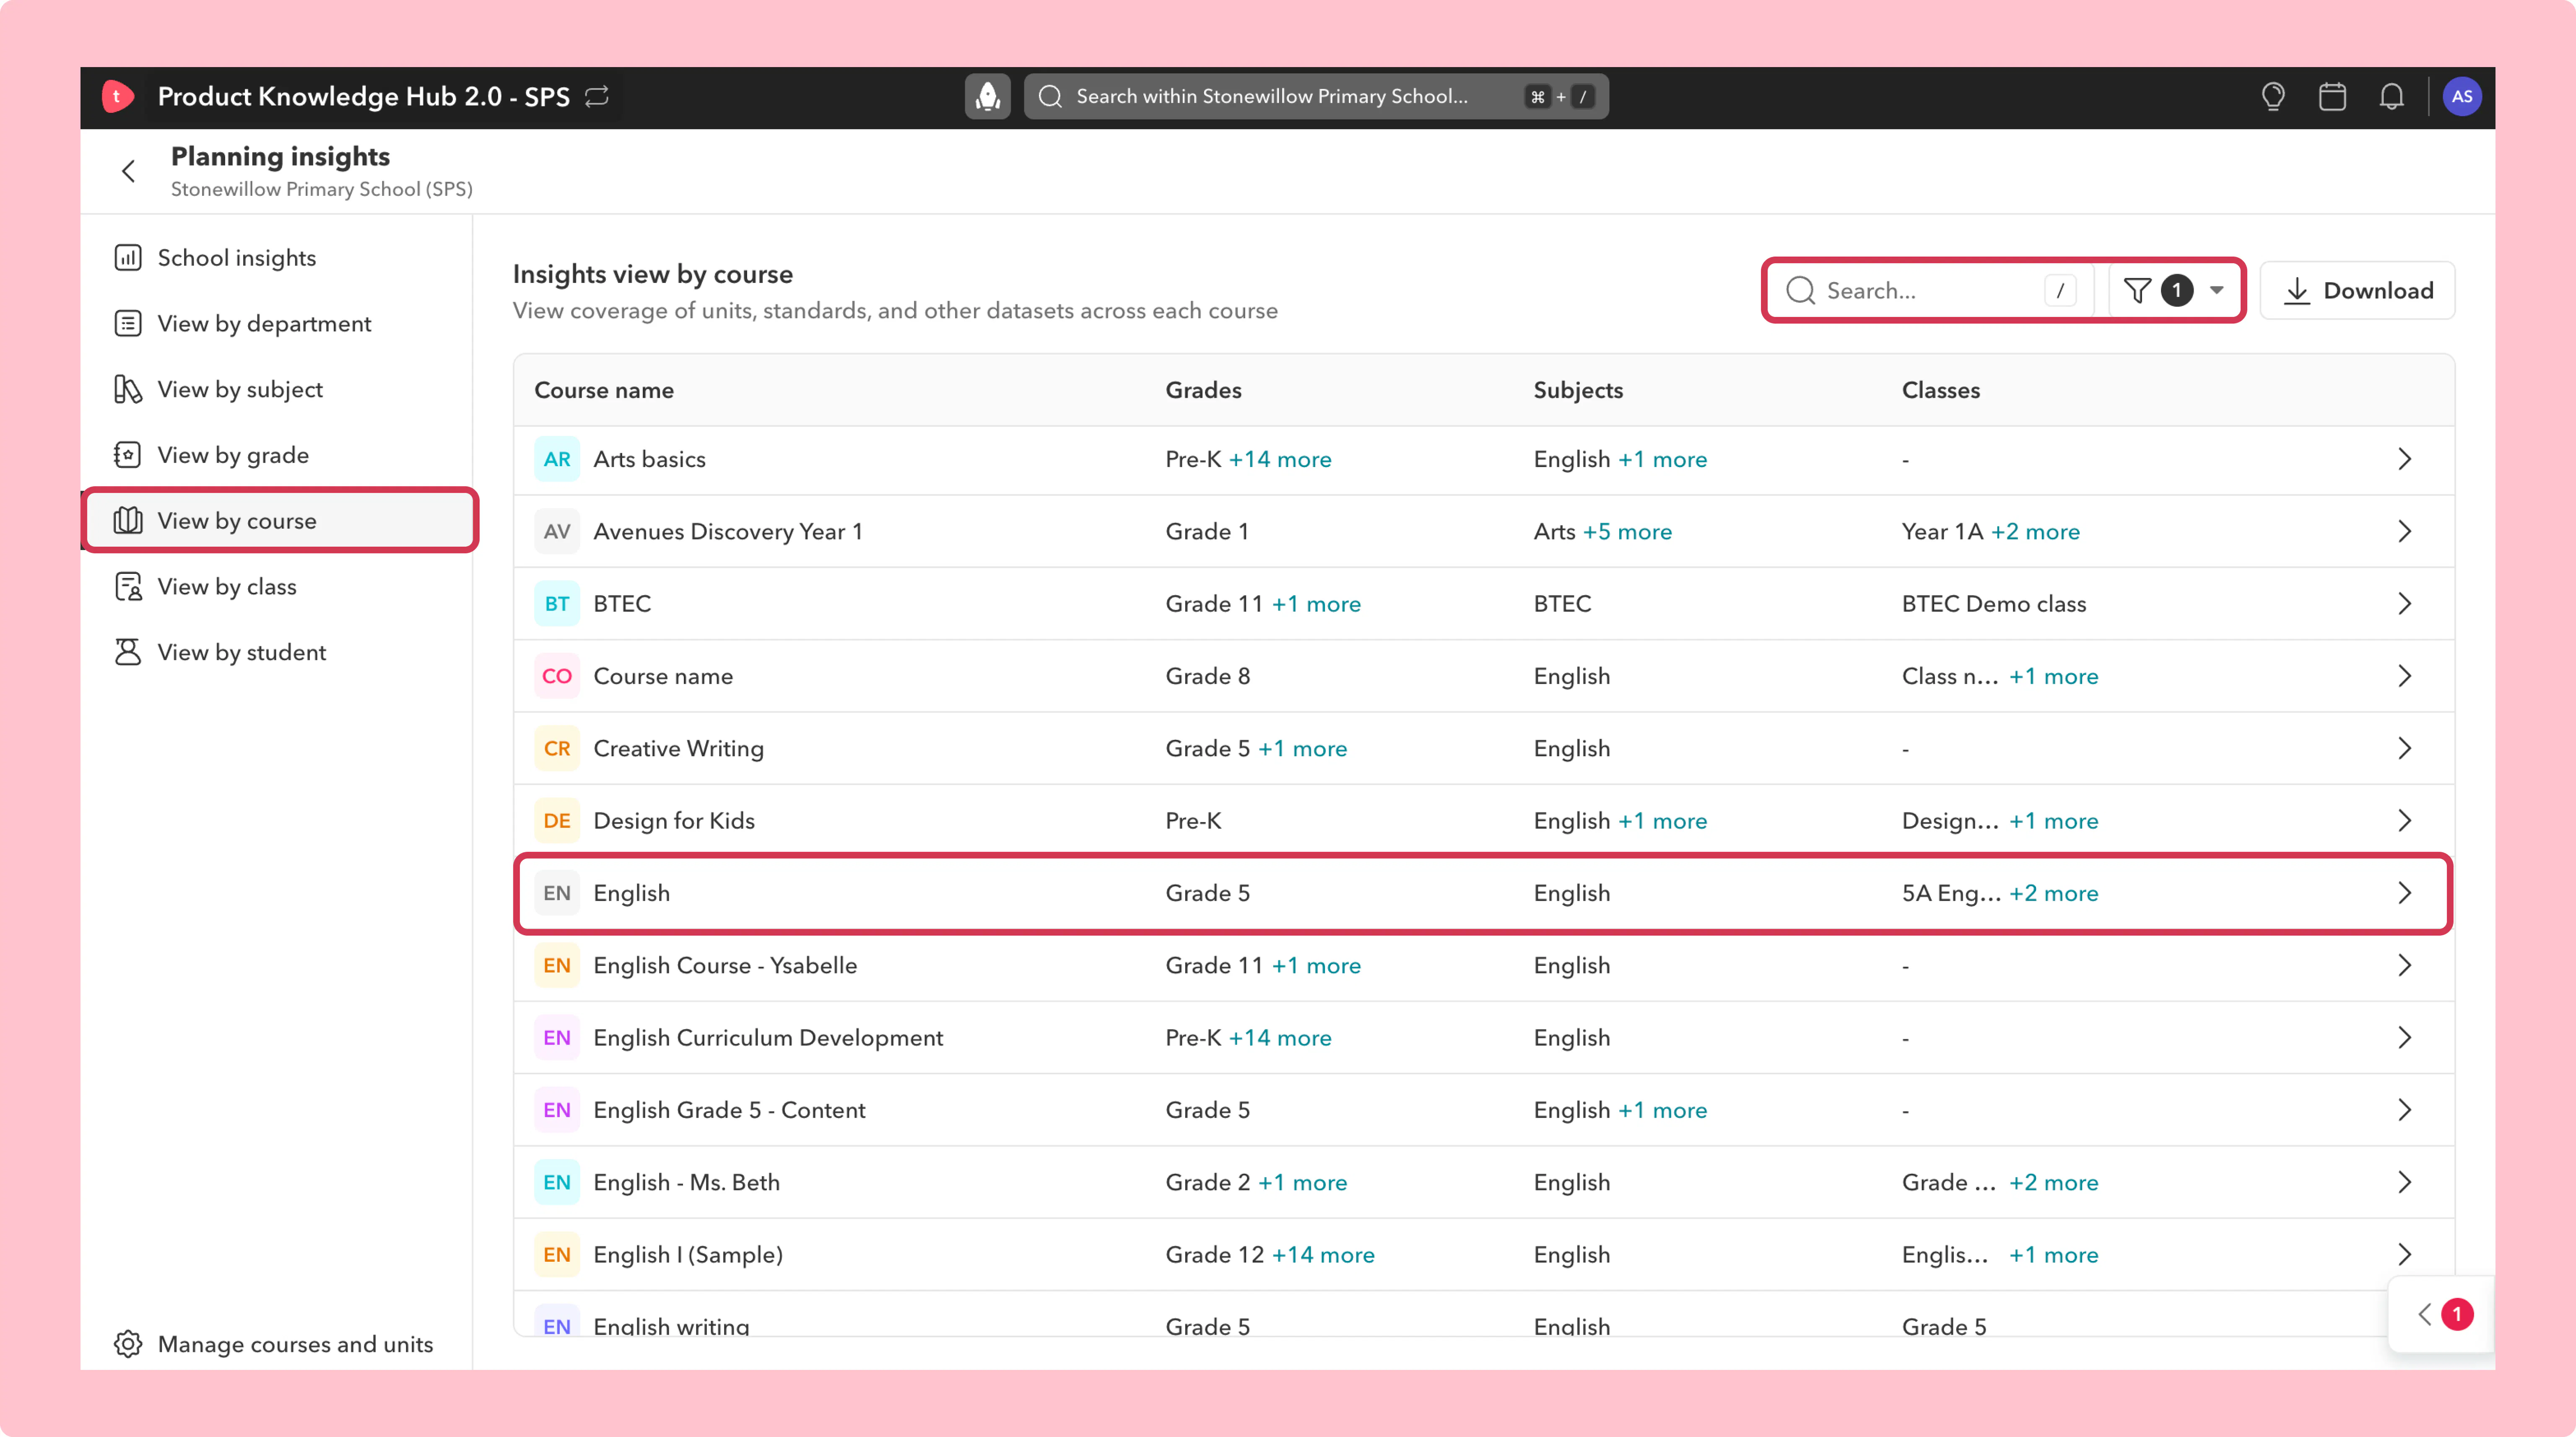The width and height of the screenshot is (2576, 1437).
Task: Show more grades for BTEC
Action: [x=1316, y=604]
